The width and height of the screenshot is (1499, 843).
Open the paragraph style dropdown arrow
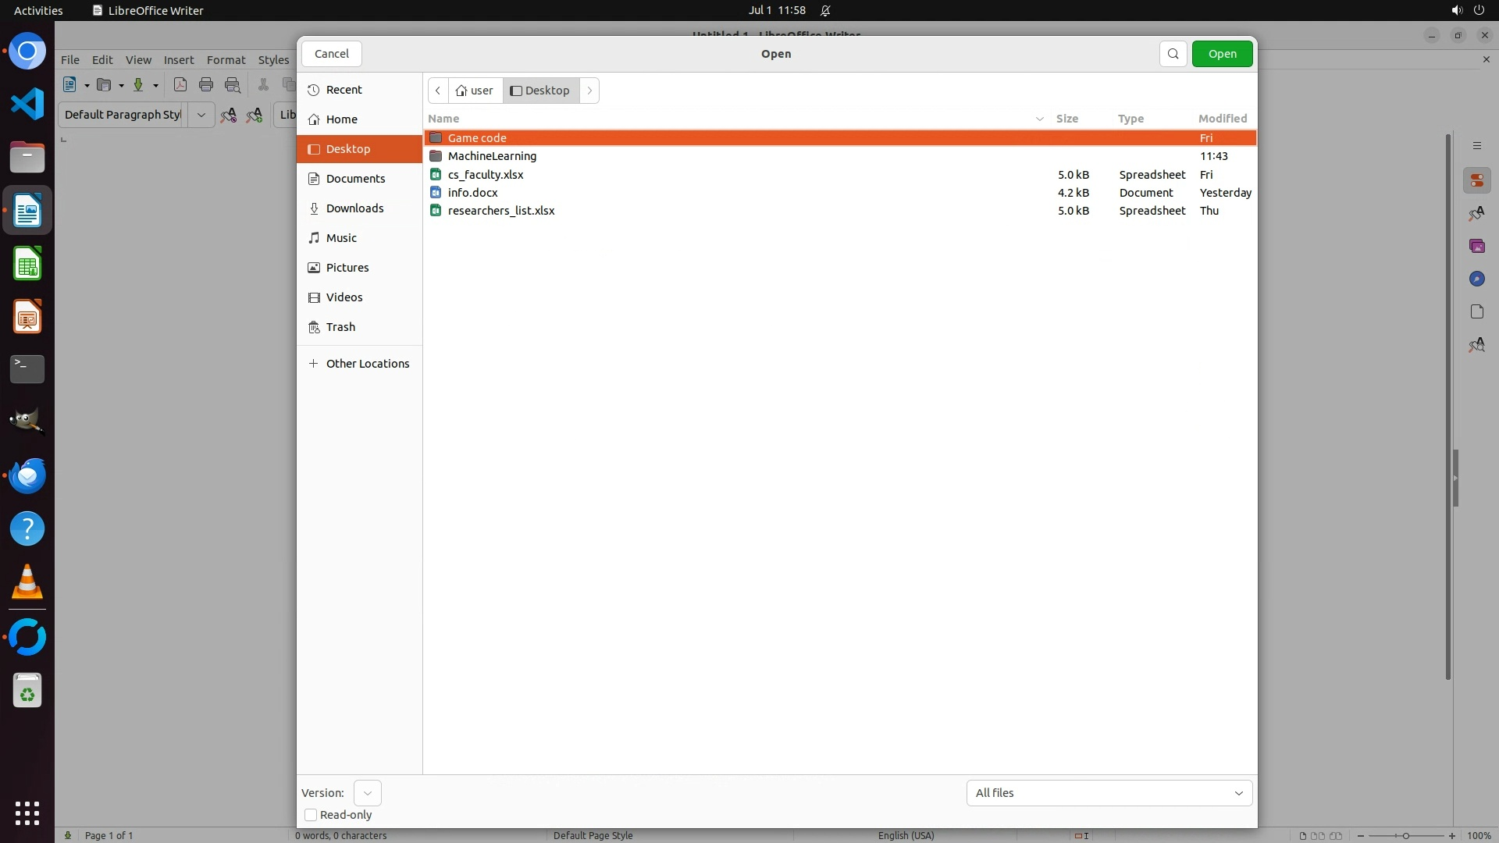(x=201, y=115)
